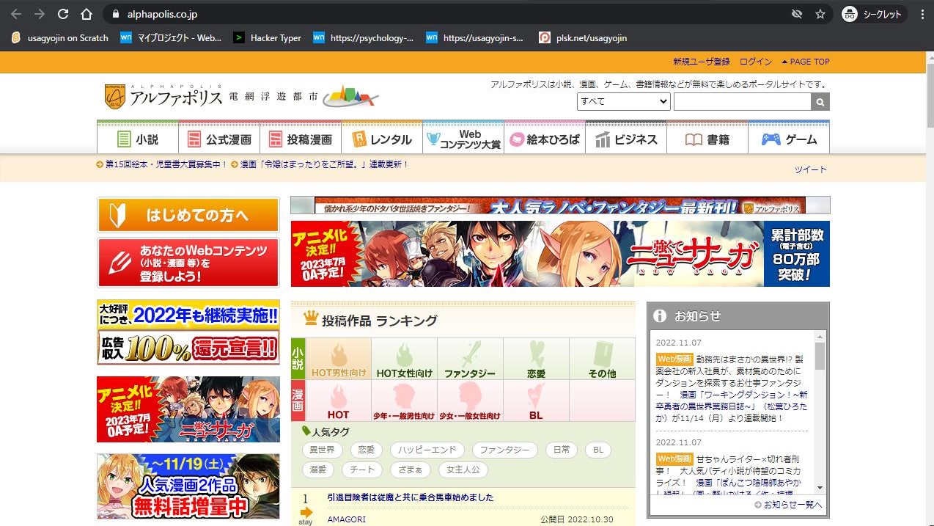Select the 少女・一般女性向け manga ranking icon
Image resolution: width=934 pixels, height=526 pixels.
(471, 401)
